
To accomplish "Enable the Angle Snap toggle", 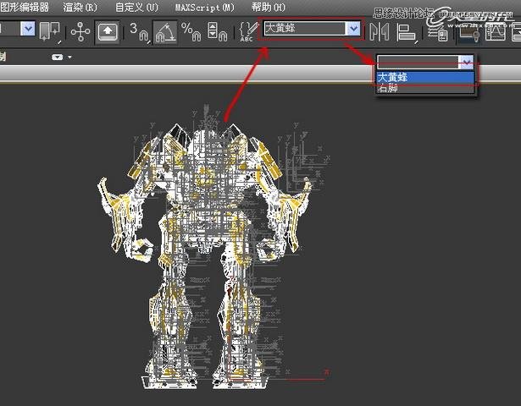I will (x=166, y=31).
